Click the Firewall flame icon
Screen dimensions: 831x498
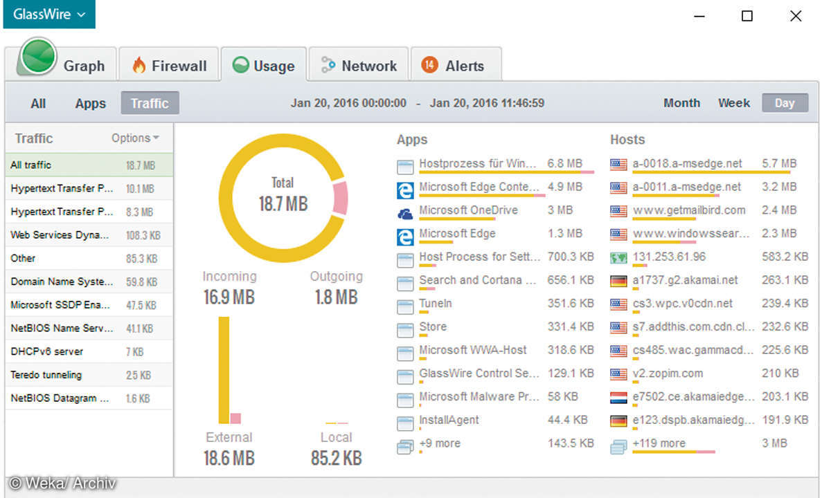pos(139,66)
